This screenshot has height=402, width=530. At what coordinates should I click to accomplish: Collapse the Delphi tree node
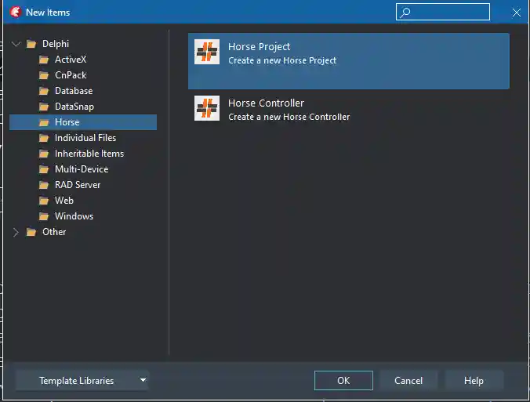point(16,44)
